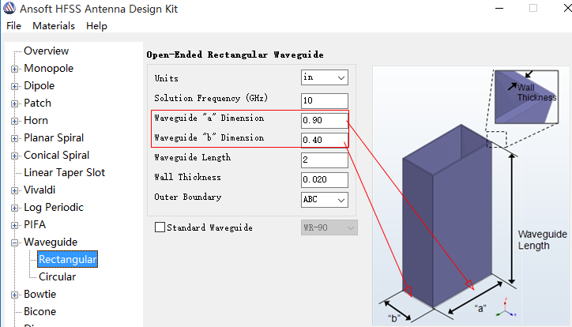
Task: Expand the Horn tree node
Action: [14, 121]
